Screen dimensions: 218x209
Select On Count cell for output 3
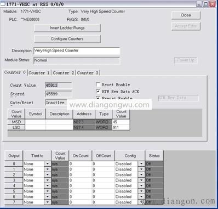click(x=81, y=180)
